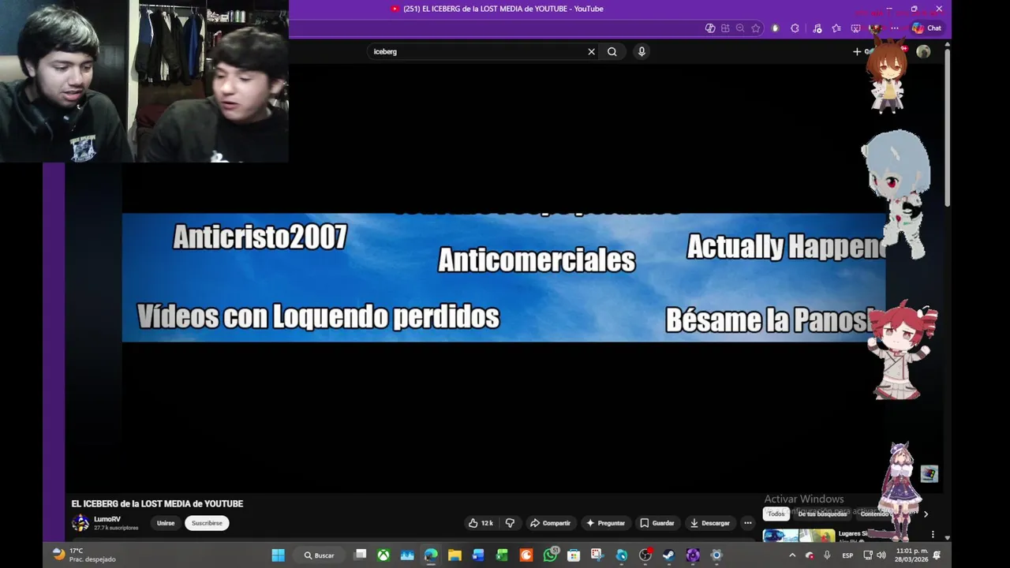Dislike the video thumbs-down button
1010x568 pixels.
510,523
